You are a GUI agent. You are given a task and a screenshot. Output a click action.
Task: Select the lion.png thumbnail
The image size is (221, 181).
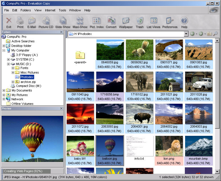pyautogui.click(x=169, y=146)
